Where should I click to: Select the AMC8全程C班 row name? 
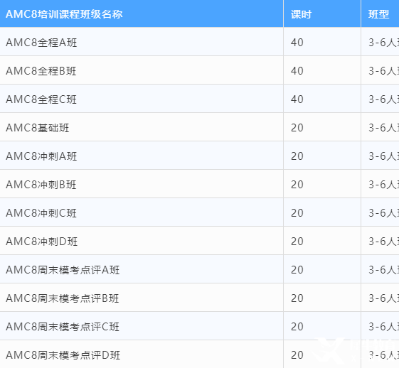[x=41, y=99]
